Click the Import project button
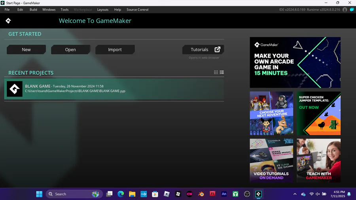The image size is (356, 200). pos(115,49)
